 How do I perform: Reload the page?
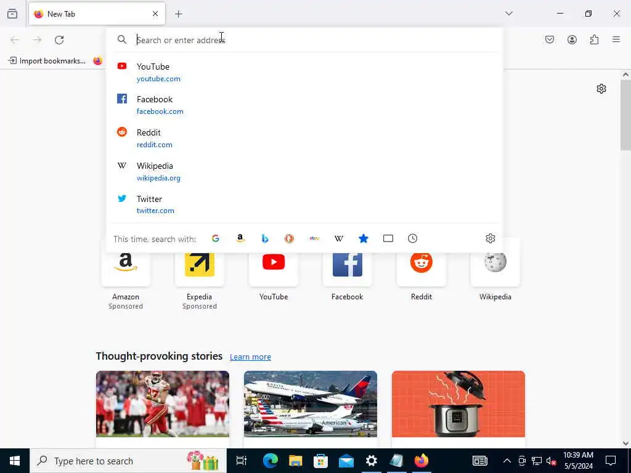(x=59, y=40)
